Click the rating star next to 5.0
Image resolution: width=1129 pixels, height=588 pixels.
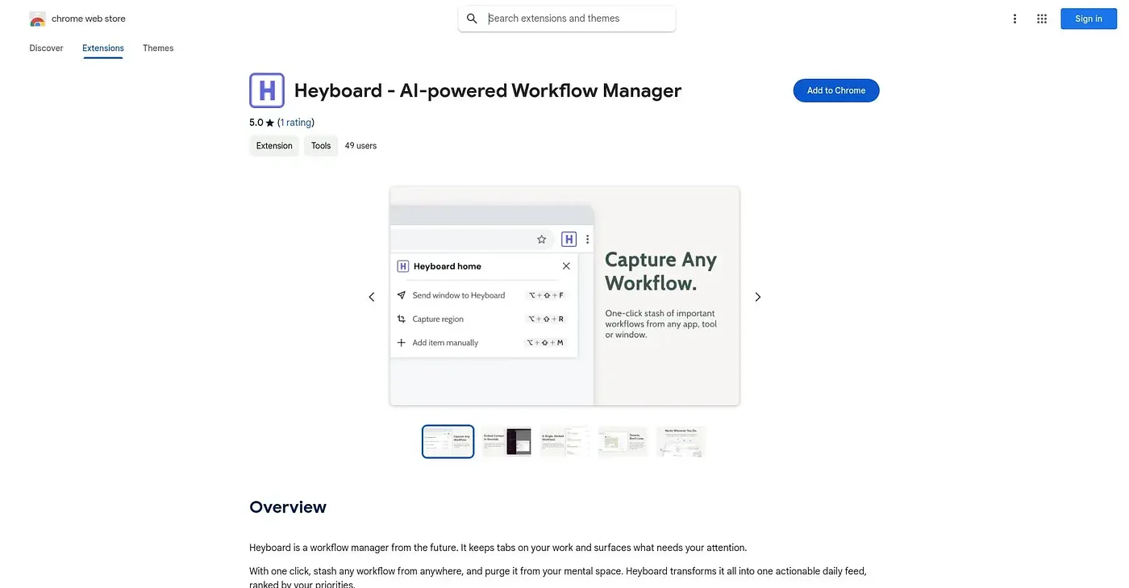click(x=270, y=123)
